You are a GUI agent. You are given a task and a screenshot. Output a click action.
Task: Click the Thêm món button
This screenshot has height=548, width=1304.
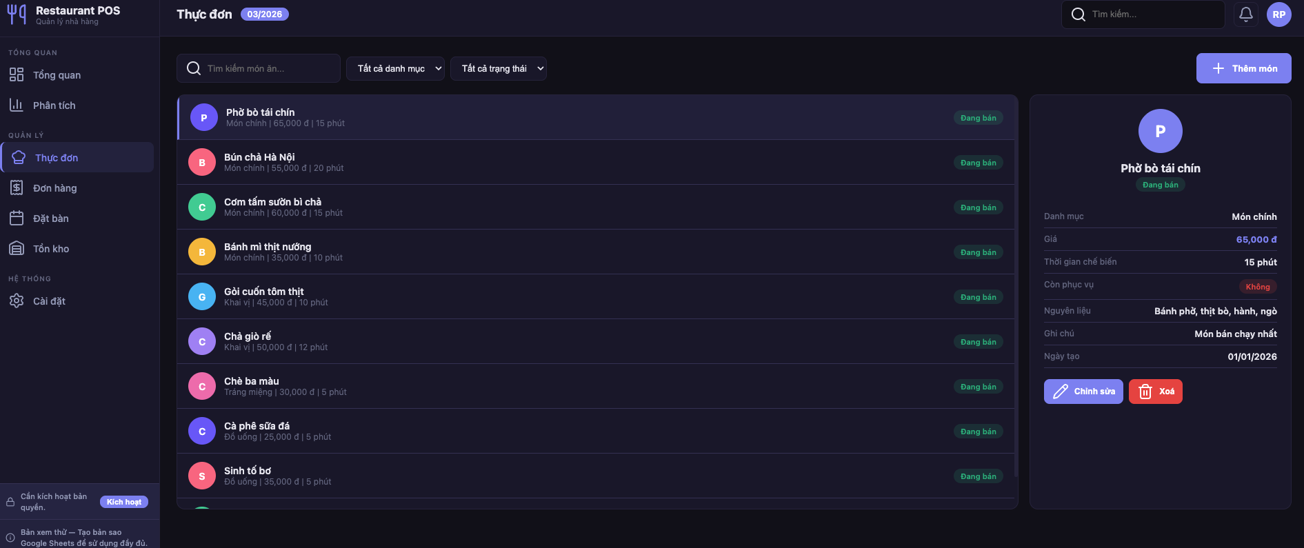point(1243,69)
